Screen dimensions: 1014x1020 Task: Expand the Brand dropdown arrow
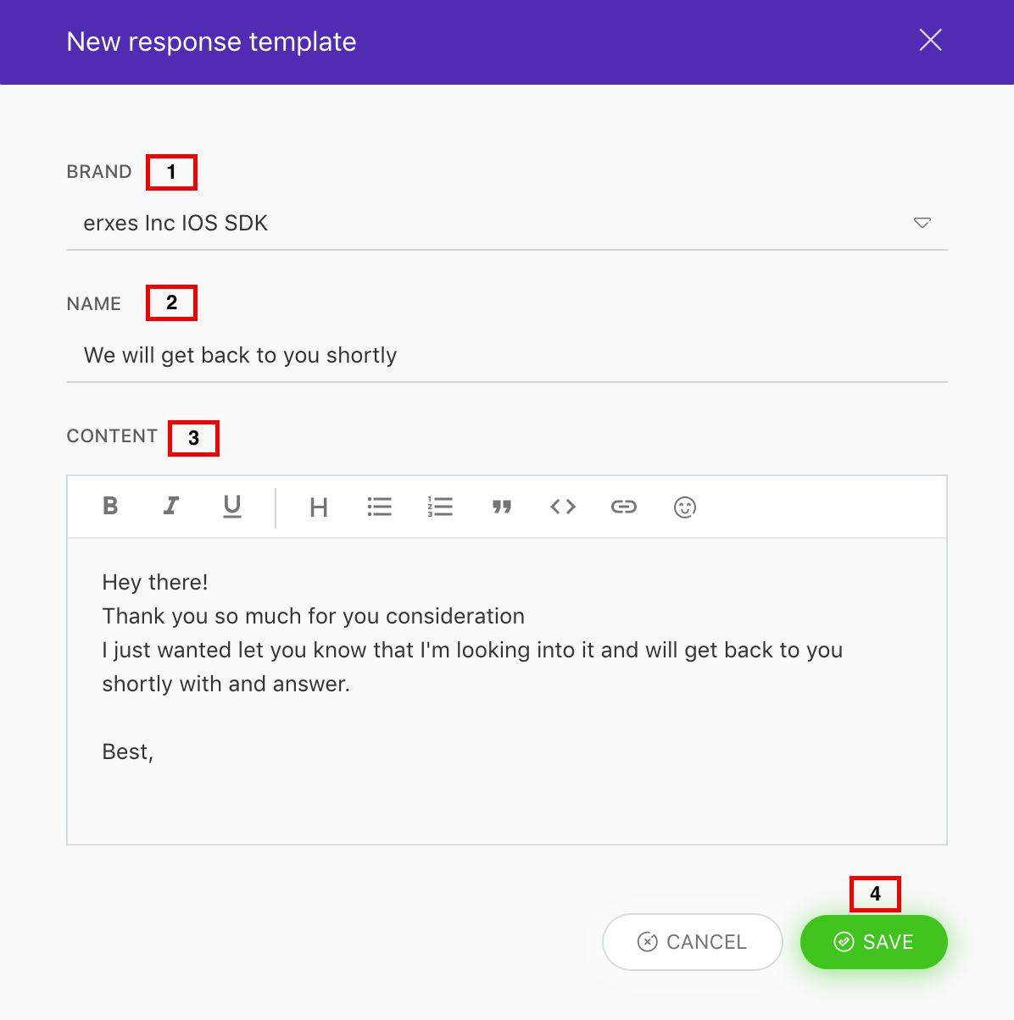click(x=922, y=223)
